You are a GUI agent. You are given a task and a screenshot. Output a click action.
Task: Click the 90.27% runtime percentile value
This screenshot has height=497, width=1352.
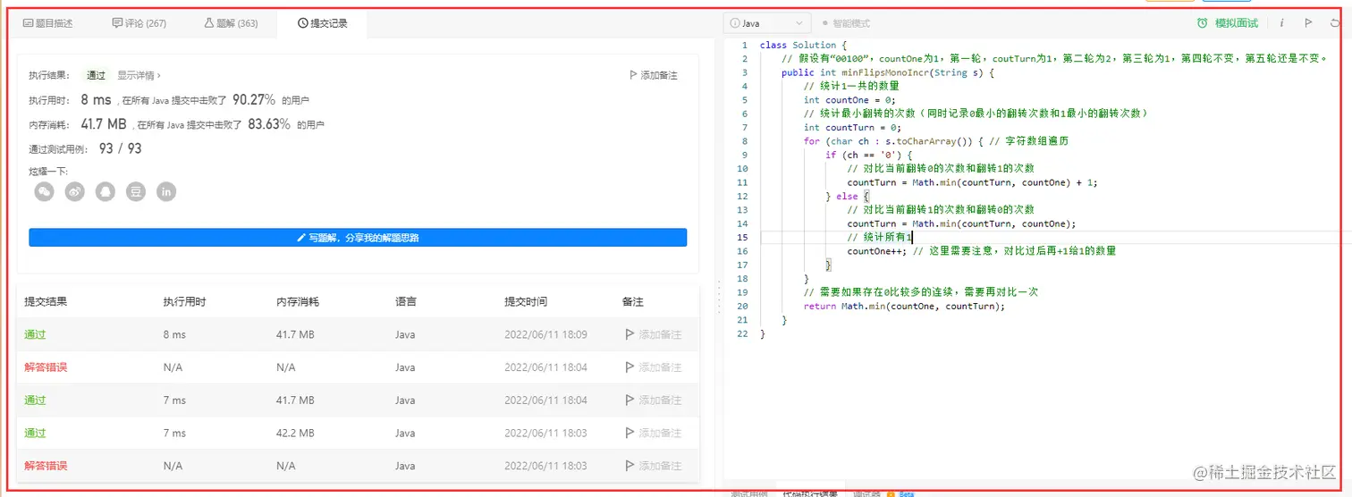tap(254, 100)
